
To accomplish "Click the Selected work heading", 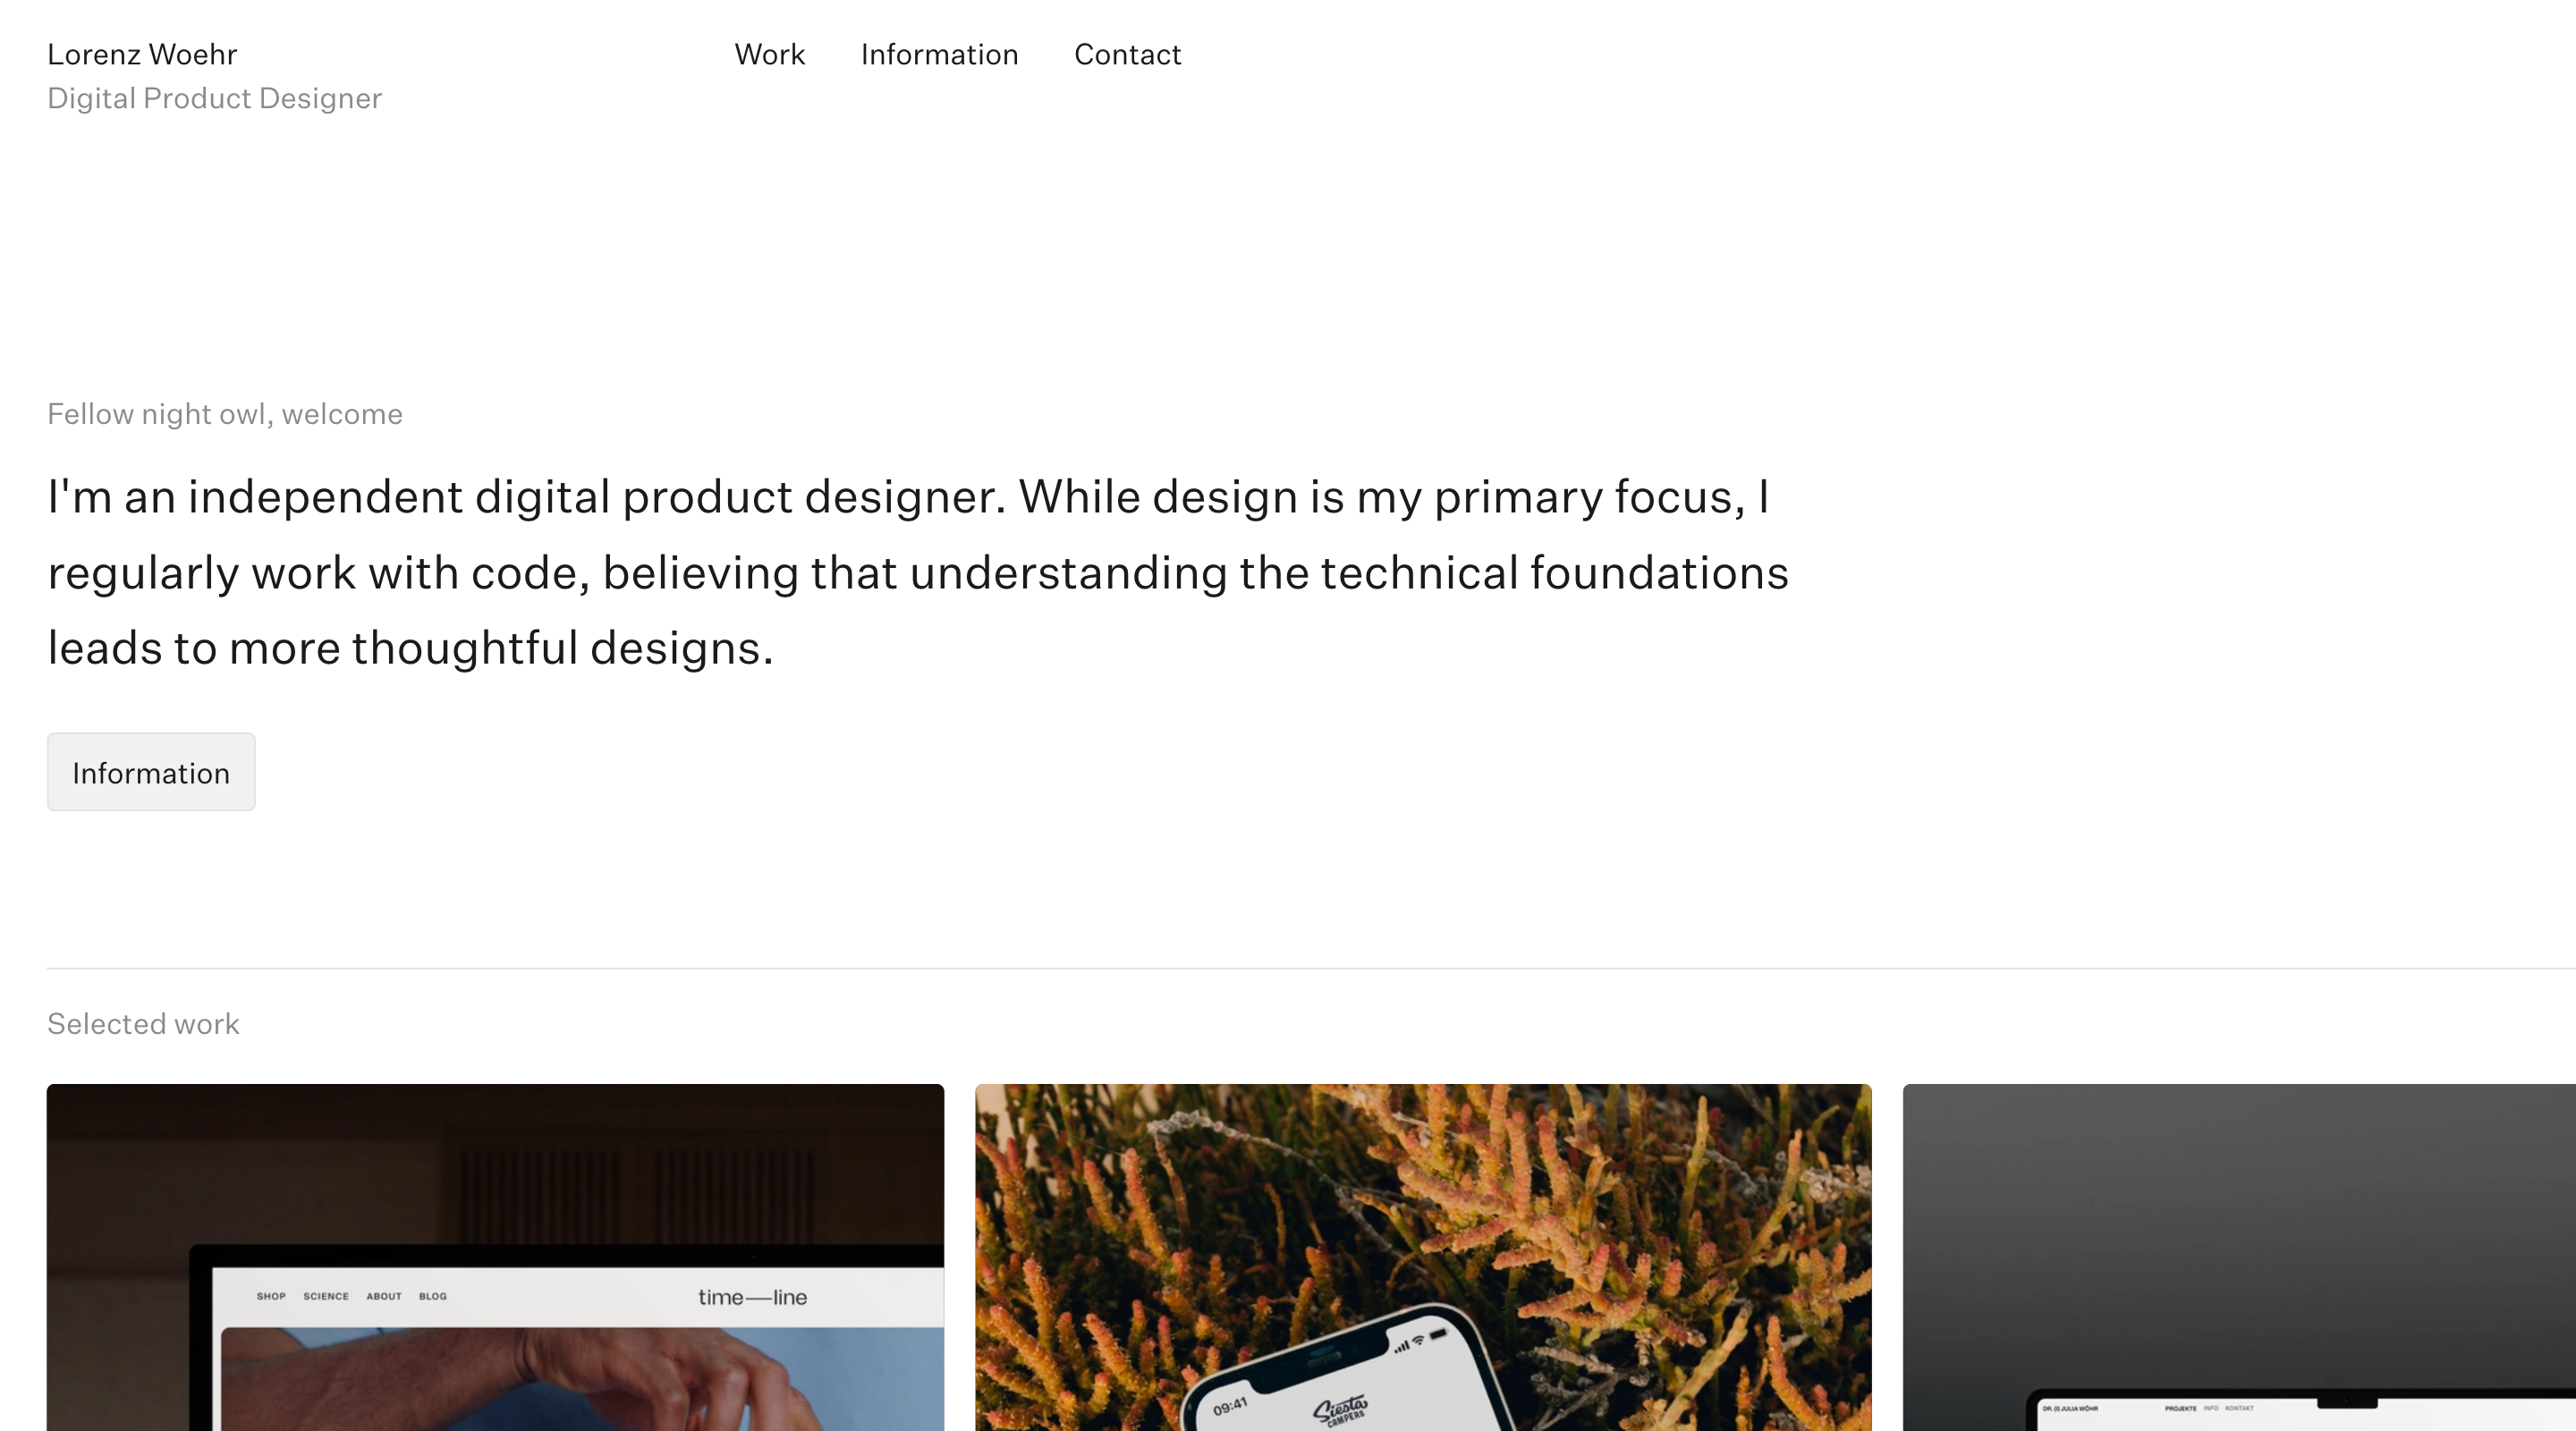I will 143,1023.
